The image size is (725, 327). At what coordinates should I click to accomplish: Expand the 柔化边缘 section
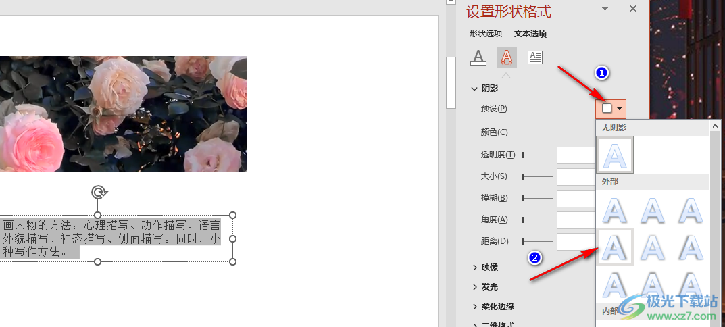493,307
